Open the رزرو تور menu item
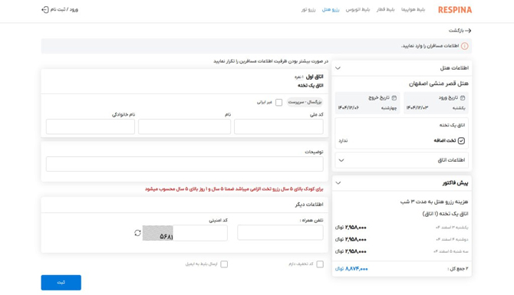This screenshot has height=295, width=514. (x=308, y=9)
